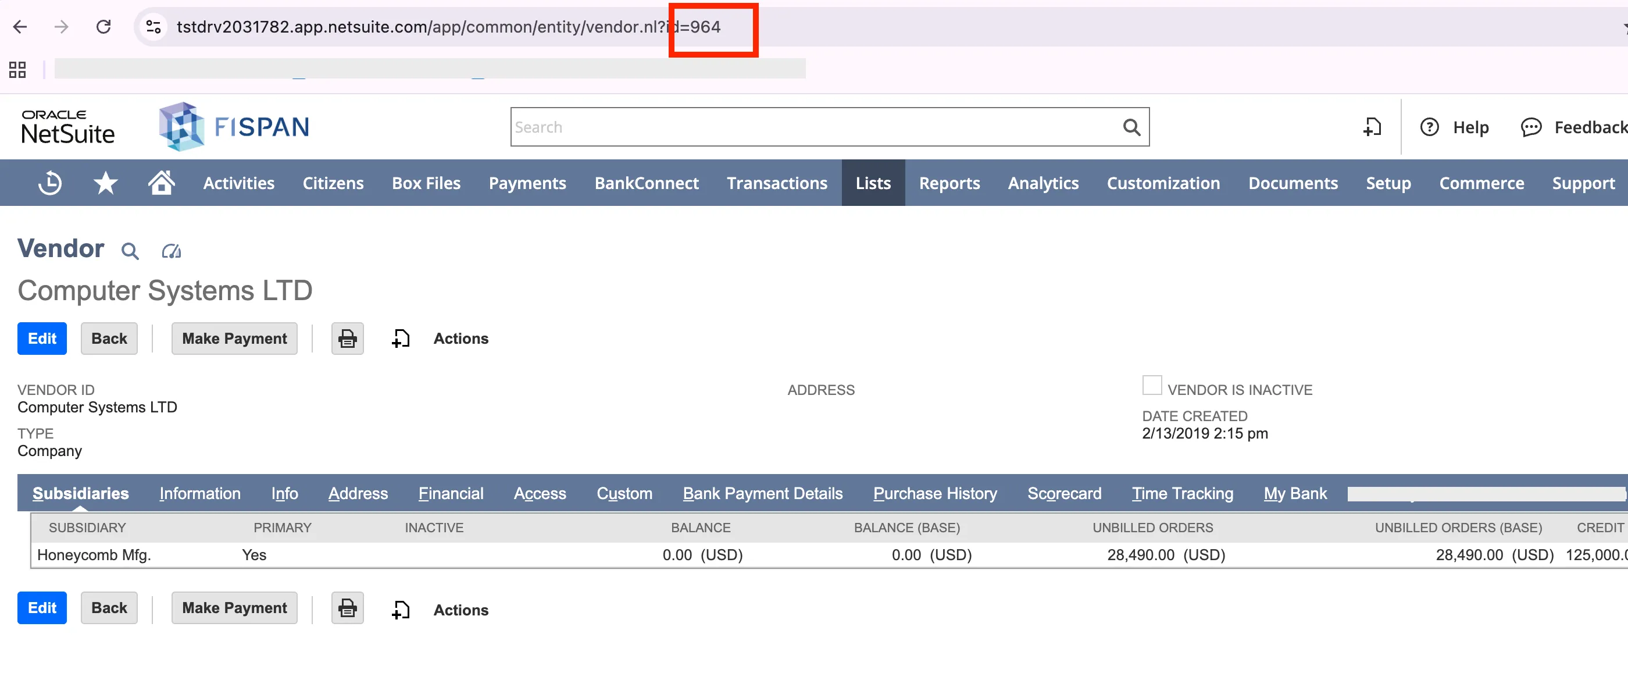1628x698 pixels.
Task: Click the top Back button
Action: coord(109,339)
